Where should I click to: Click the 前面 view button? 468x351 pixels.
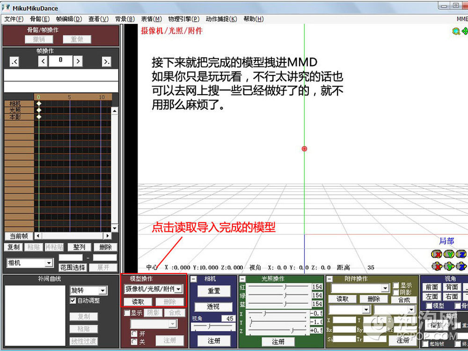pyautogui.click(x=431, y=287)
